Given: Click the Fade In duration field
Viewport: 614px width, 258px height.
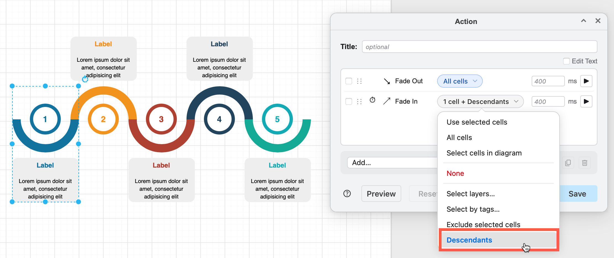Looking at the screenshot, I should (548, 101).
